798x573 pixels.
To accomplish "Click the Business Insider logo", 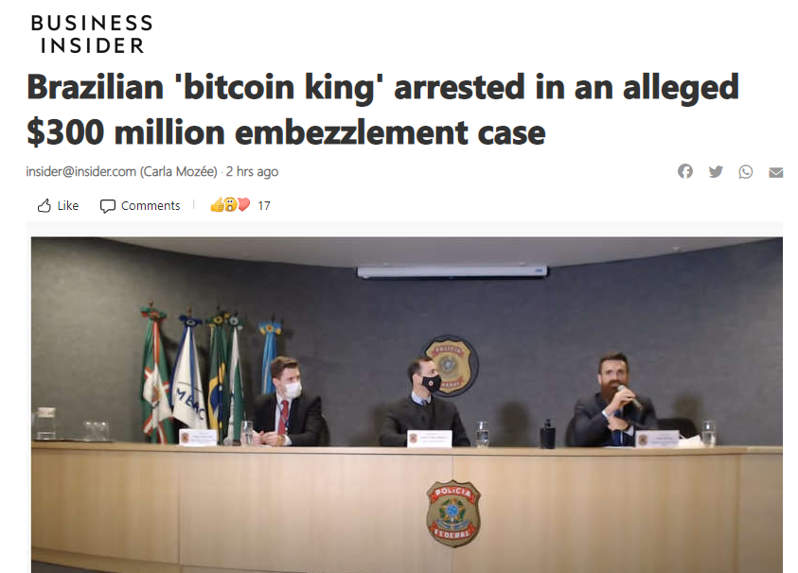I will point(92,34).
